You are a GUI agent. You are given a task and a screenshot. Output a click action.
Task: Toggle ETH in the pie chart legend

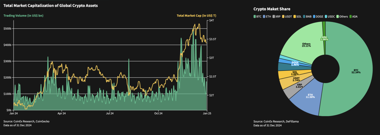point(268,17)
